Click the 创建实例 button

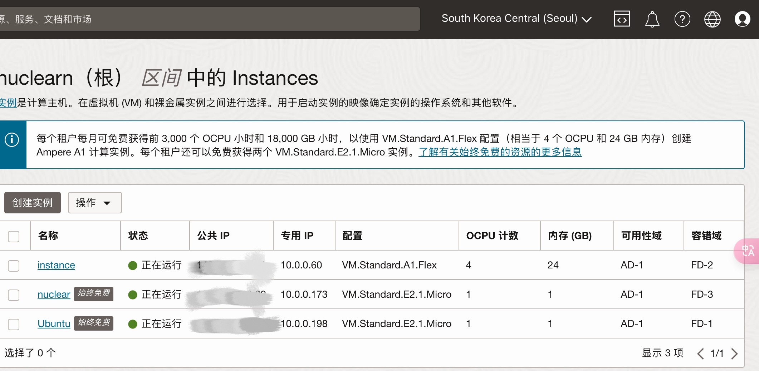(33, 203)
